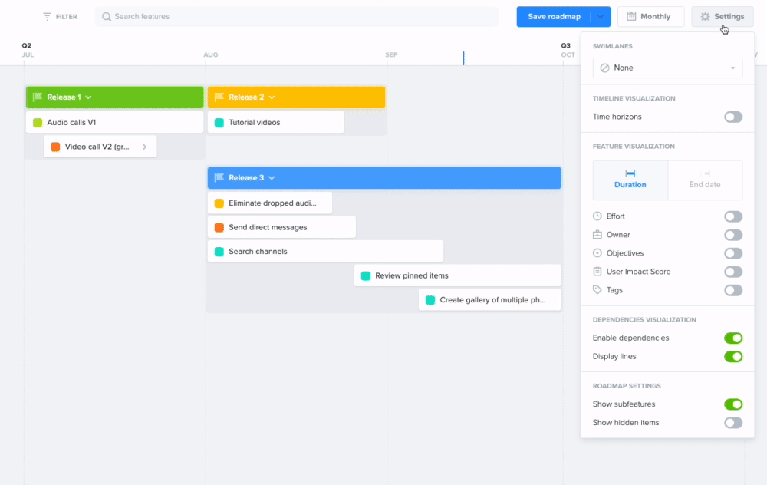This screenshot has width=767, height=485.
Task: Click the Release 3 label text
Action: (x=246, y=177)
